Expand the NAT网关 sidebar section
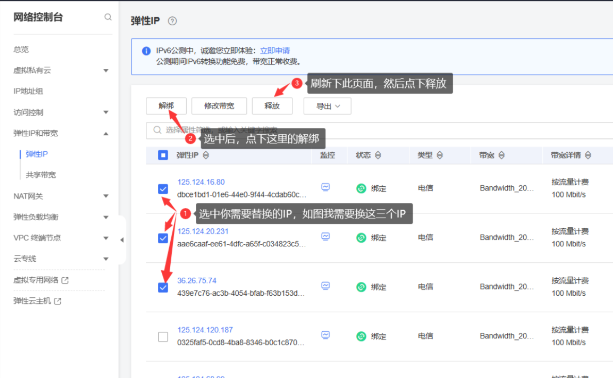 tap(106, 196)
